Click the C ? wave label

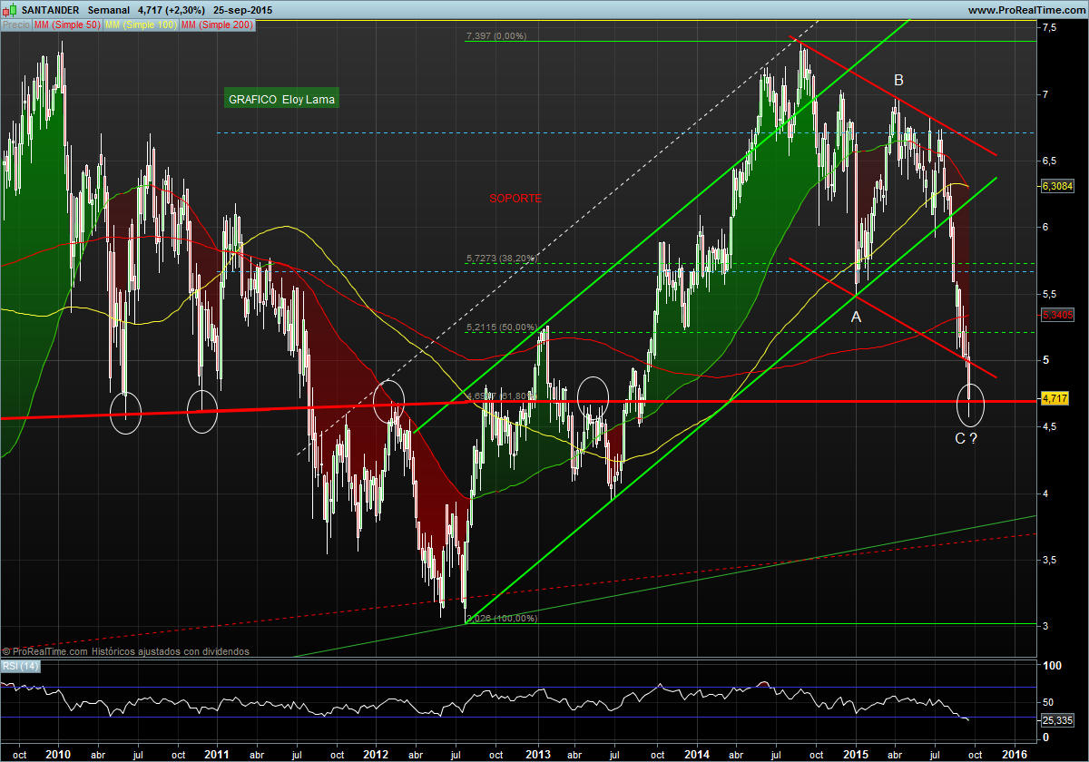click(x=966, y=439)
